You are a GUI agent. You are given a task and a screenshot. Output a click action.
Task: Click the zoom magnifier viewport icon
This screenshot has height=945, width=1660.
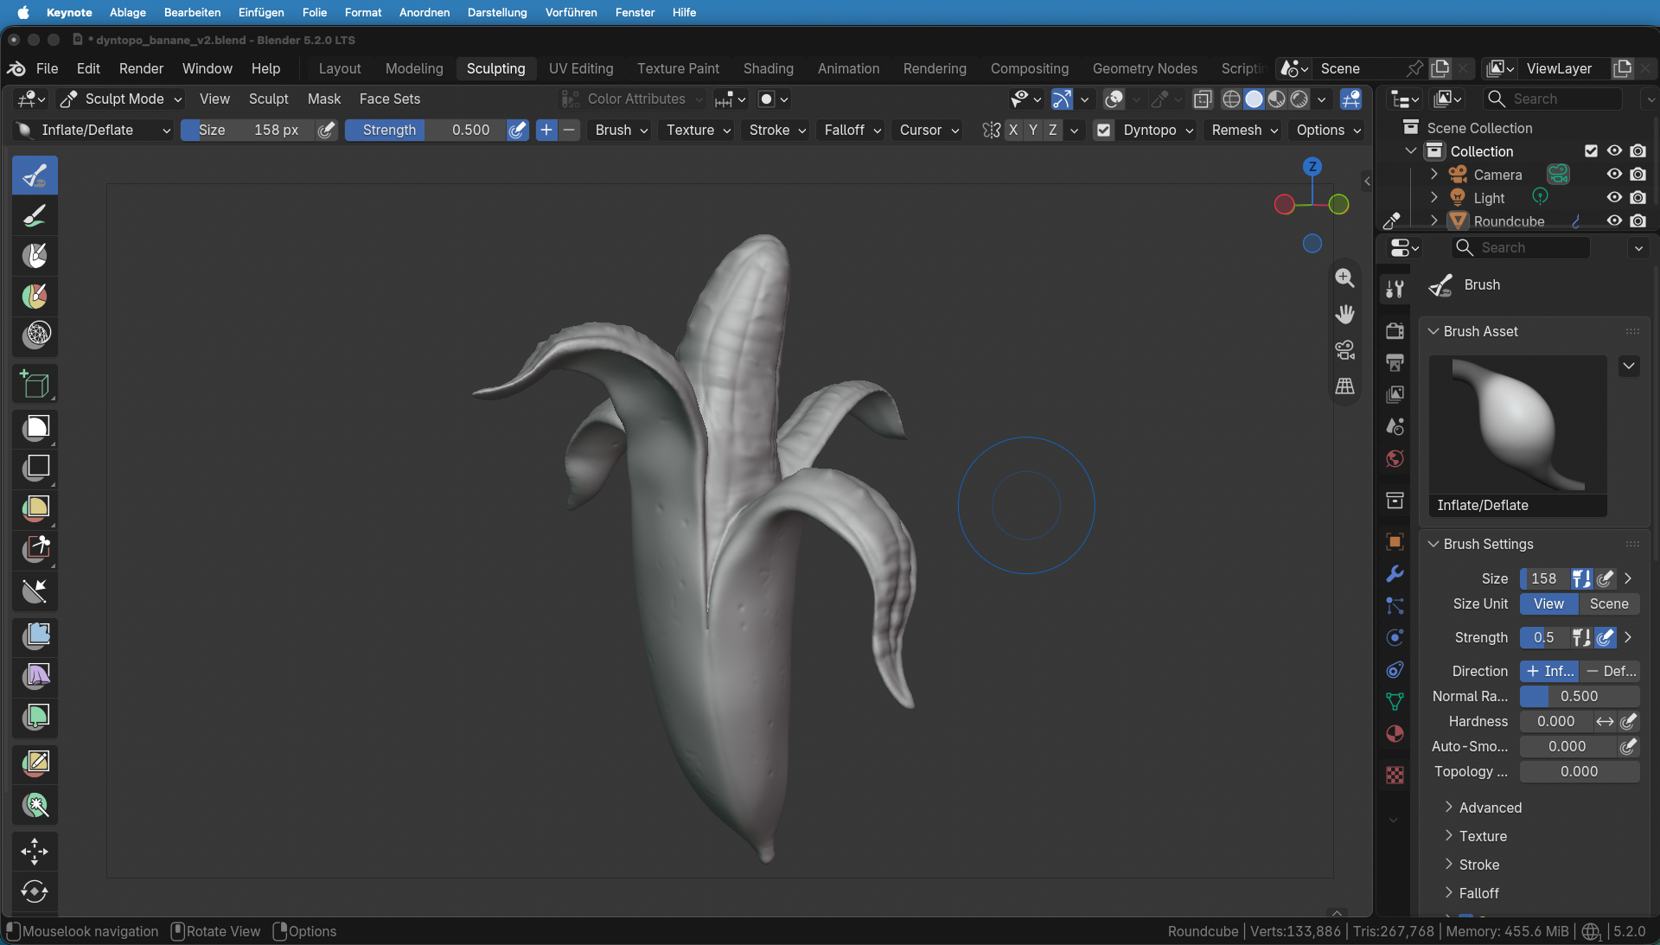(x=1344, y=278)
